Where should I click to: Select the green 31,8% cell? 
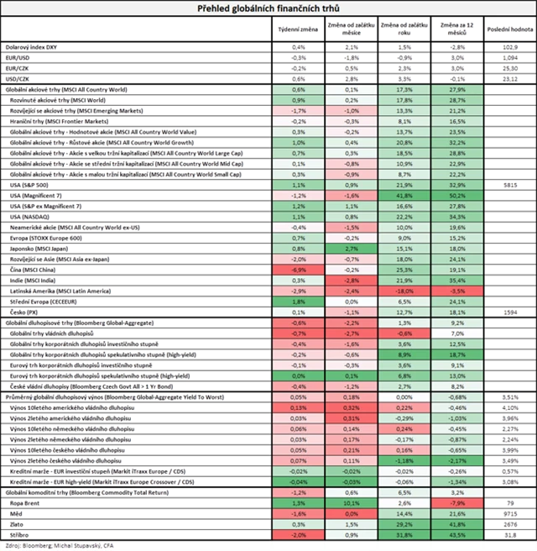click(x=404, y=534)
